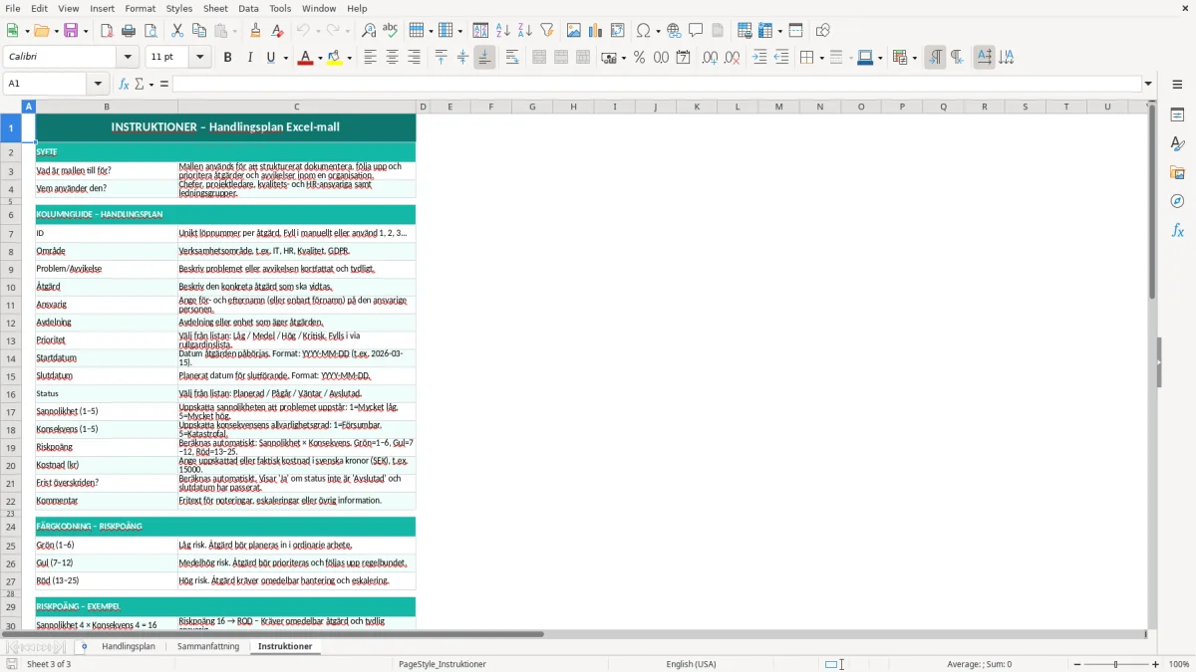Open sidebar Properties panel

coord(1177,115)
